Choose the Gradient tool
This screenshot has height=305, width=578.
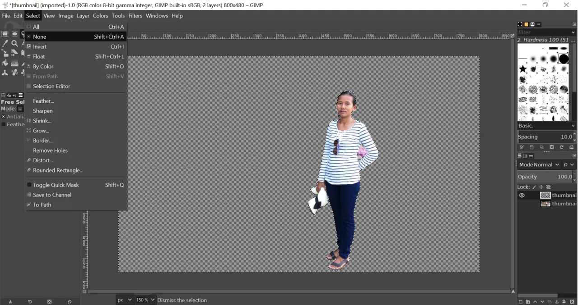pos(14,63)
